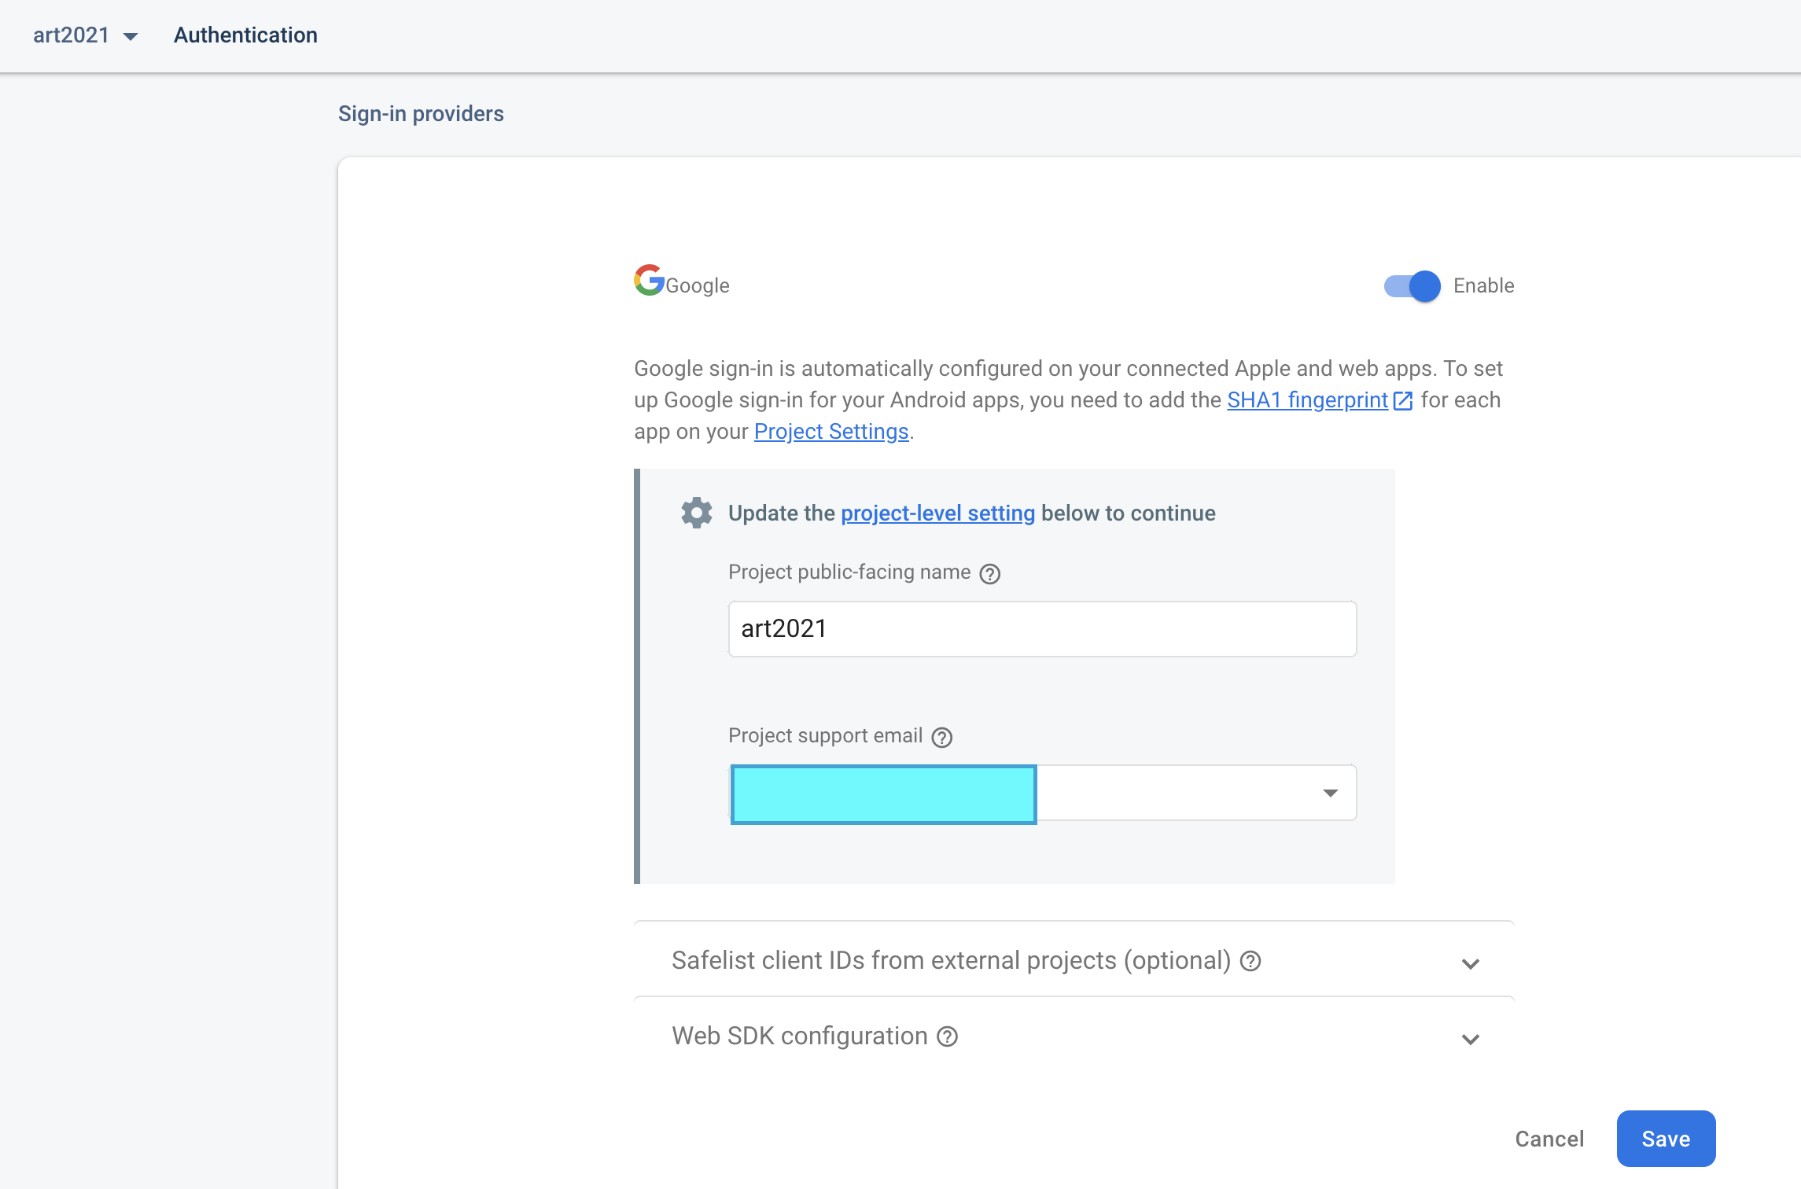Open the project-level setting link
The image size is (1801, 1189).
(937, 514)
